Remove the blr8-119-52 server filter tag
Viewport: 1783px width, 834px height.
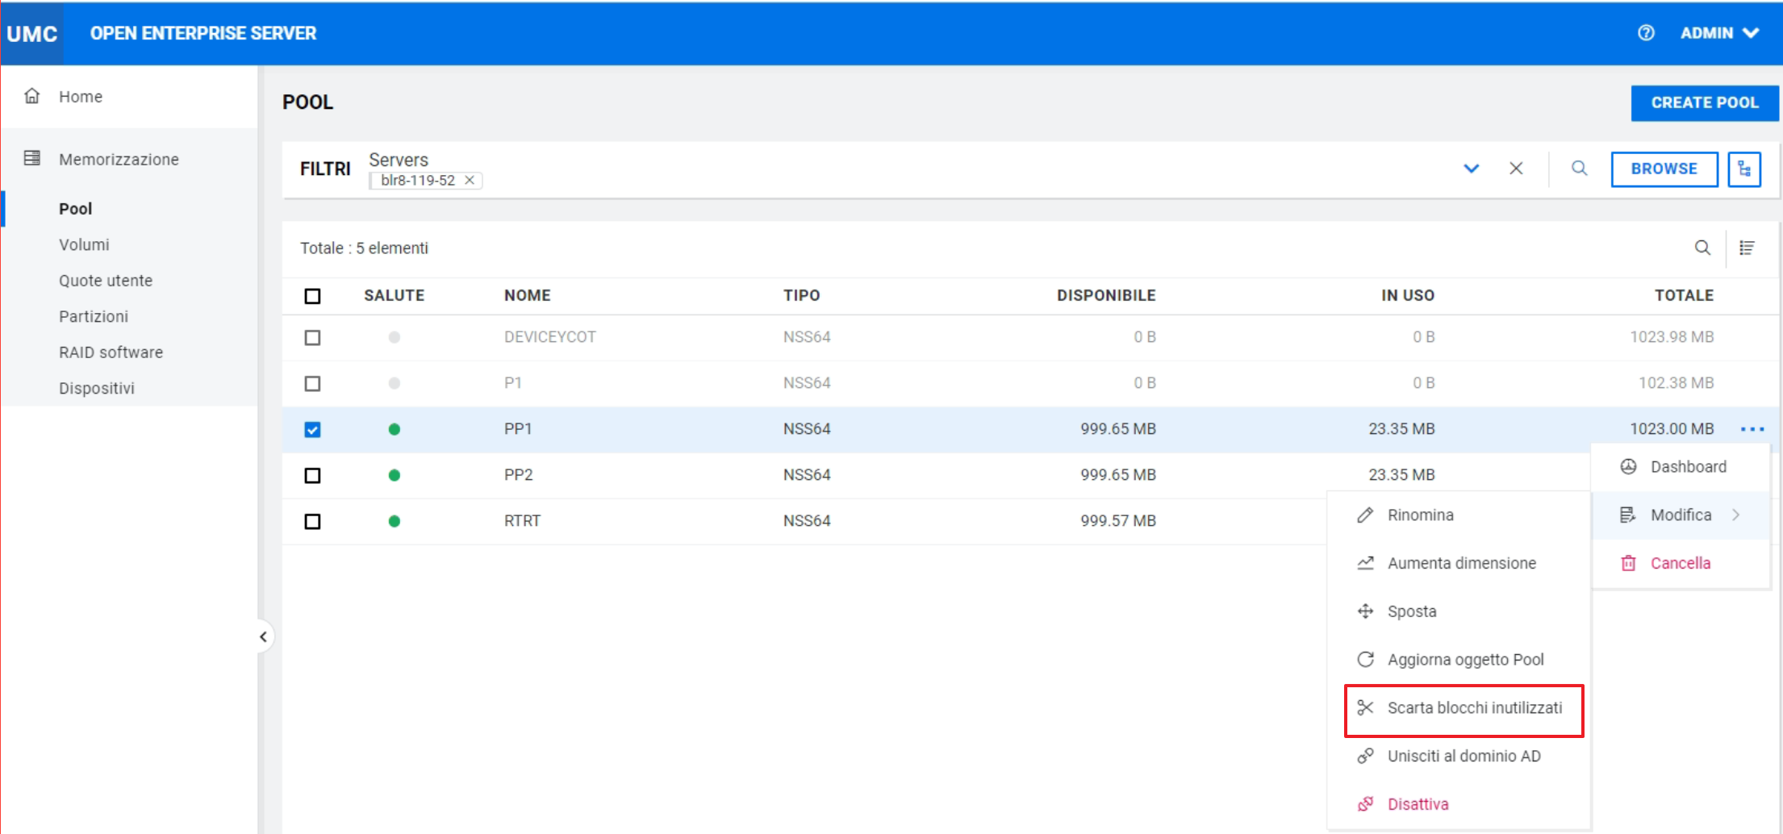(x=470, y=181)
